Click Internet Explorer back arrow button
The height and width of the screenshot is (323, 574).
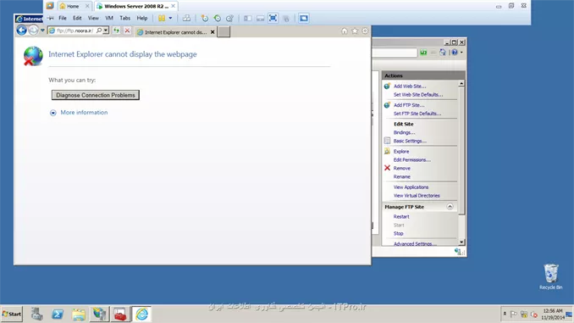[x=21, y=31]
